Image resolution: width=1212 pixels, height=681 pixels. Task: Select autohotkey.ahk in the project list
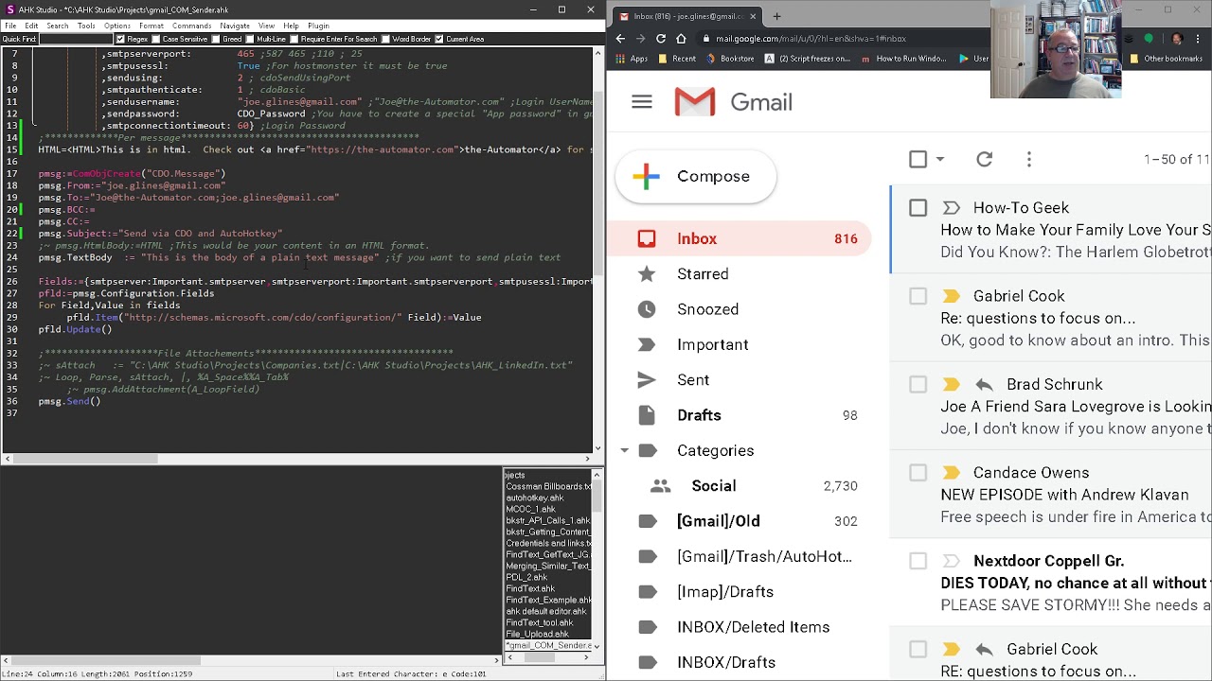coord(534,498)
